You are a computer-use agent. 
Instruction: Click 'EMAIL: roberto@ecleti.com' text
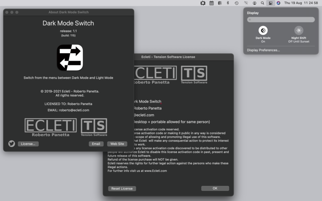[68, 110]
